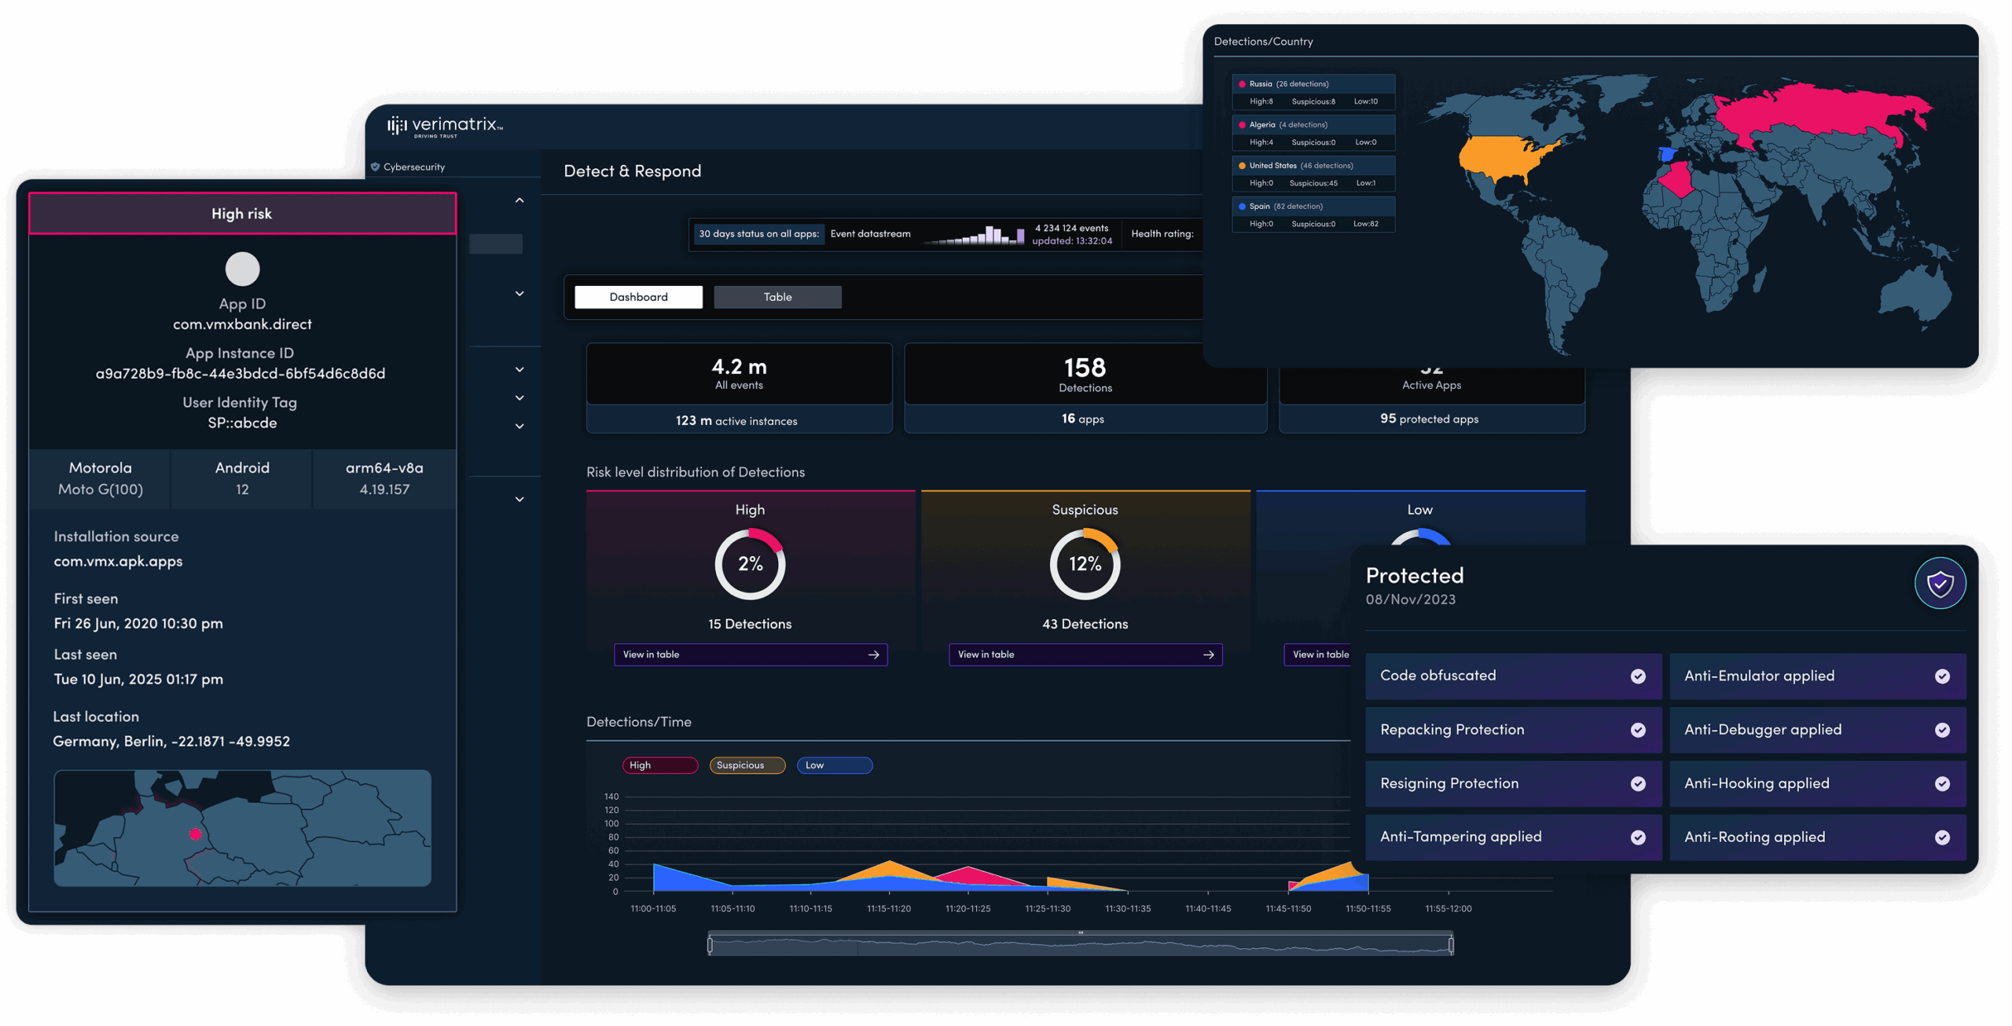Click the red location dot on Germany map
This screenshot has width=2012, height=1026.
(x=196, y=834)
